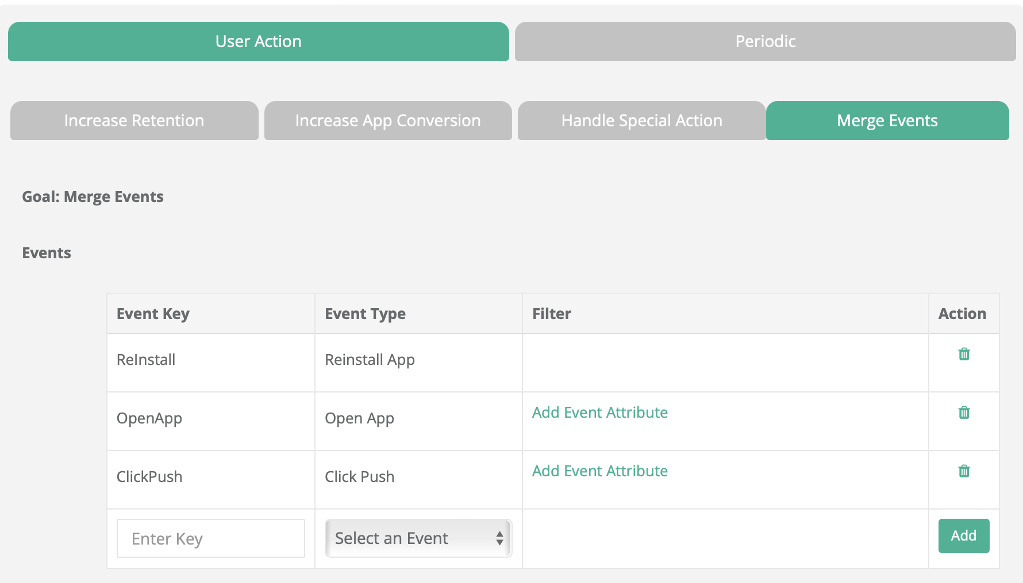The image size is (1023, 583).
Task: Select the Increase Retention goal
Action: click(x=134, y=121)
